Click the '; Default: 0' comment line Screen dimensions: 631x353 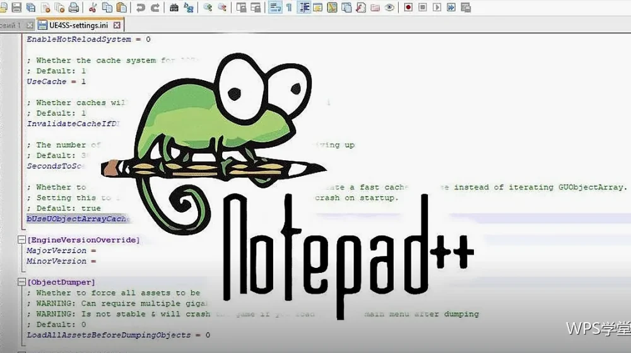(x=56, y=325)
